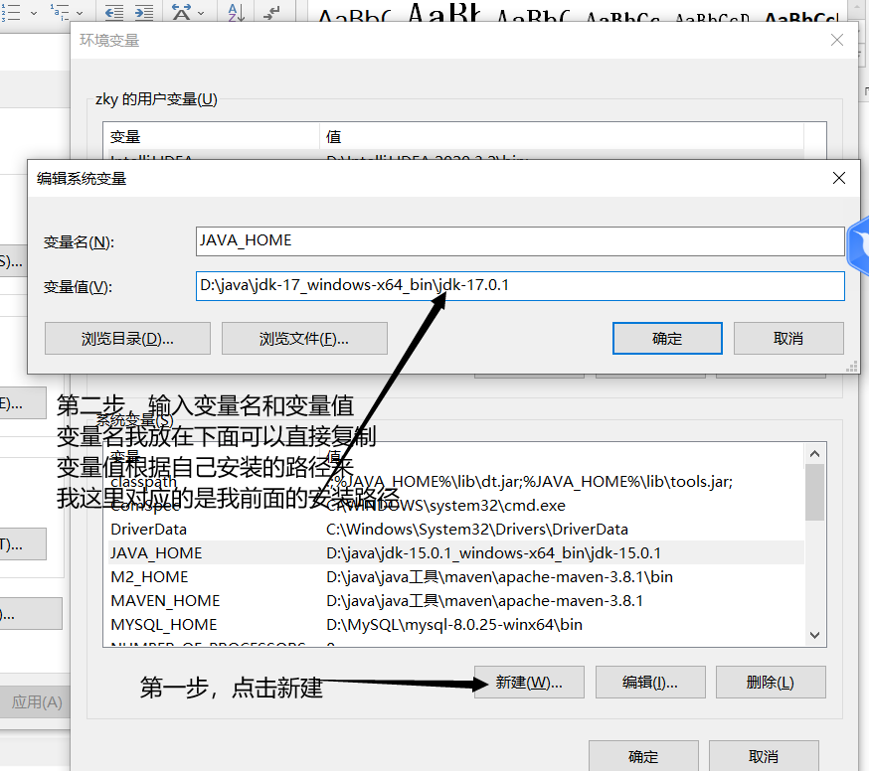Viewport: 869px width, 771px height.
Task: Click the multilevel list icon in Word ribbon
Action: pyautogui.click(x=60, y=11)
